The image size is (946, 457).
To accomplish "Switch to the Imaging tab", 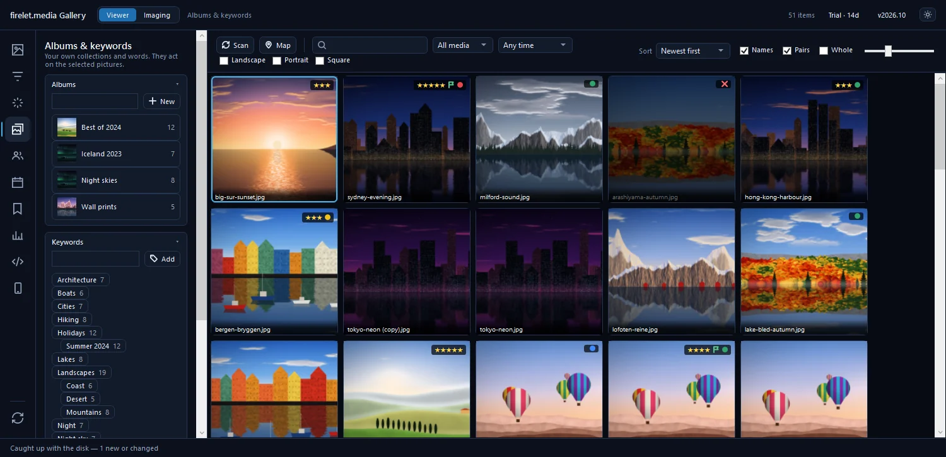I will [157, 15].
